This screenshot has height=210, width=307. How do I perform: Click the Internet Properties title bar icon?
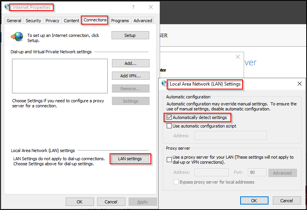click(7, 7)
